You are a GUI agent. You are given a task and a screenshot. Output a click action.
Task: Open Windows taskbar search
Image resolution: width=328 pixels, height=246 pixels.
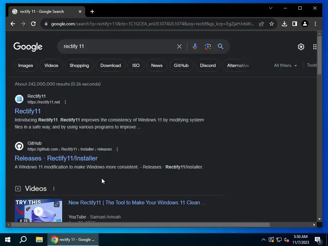(23, 240)
